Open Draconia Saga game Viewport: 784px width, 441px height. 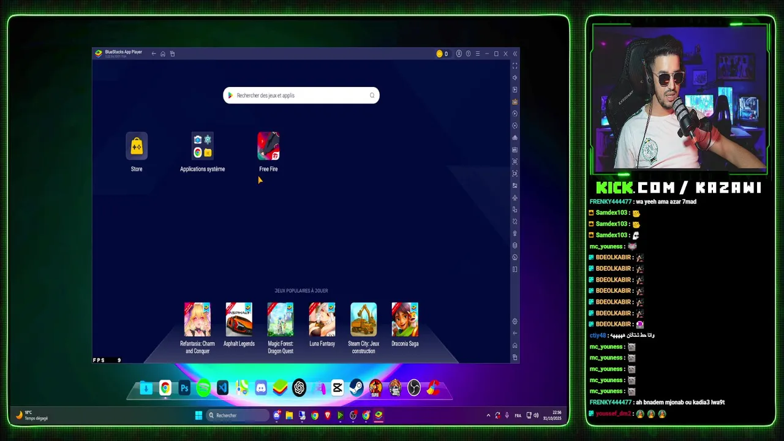405,320
